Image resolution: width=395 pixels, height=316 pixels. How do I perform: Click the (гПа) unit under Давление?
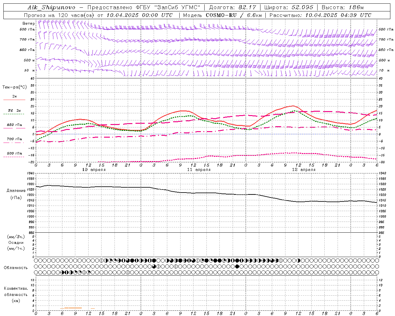16,198
